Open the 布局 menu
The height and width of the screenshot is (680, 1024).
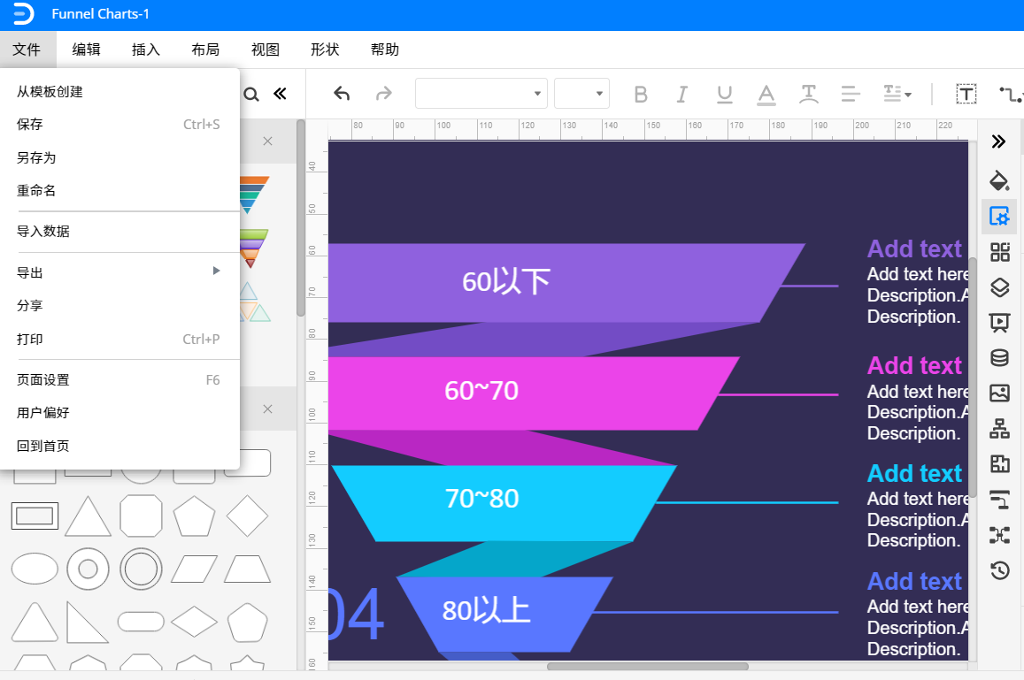[x=205, y=50]
